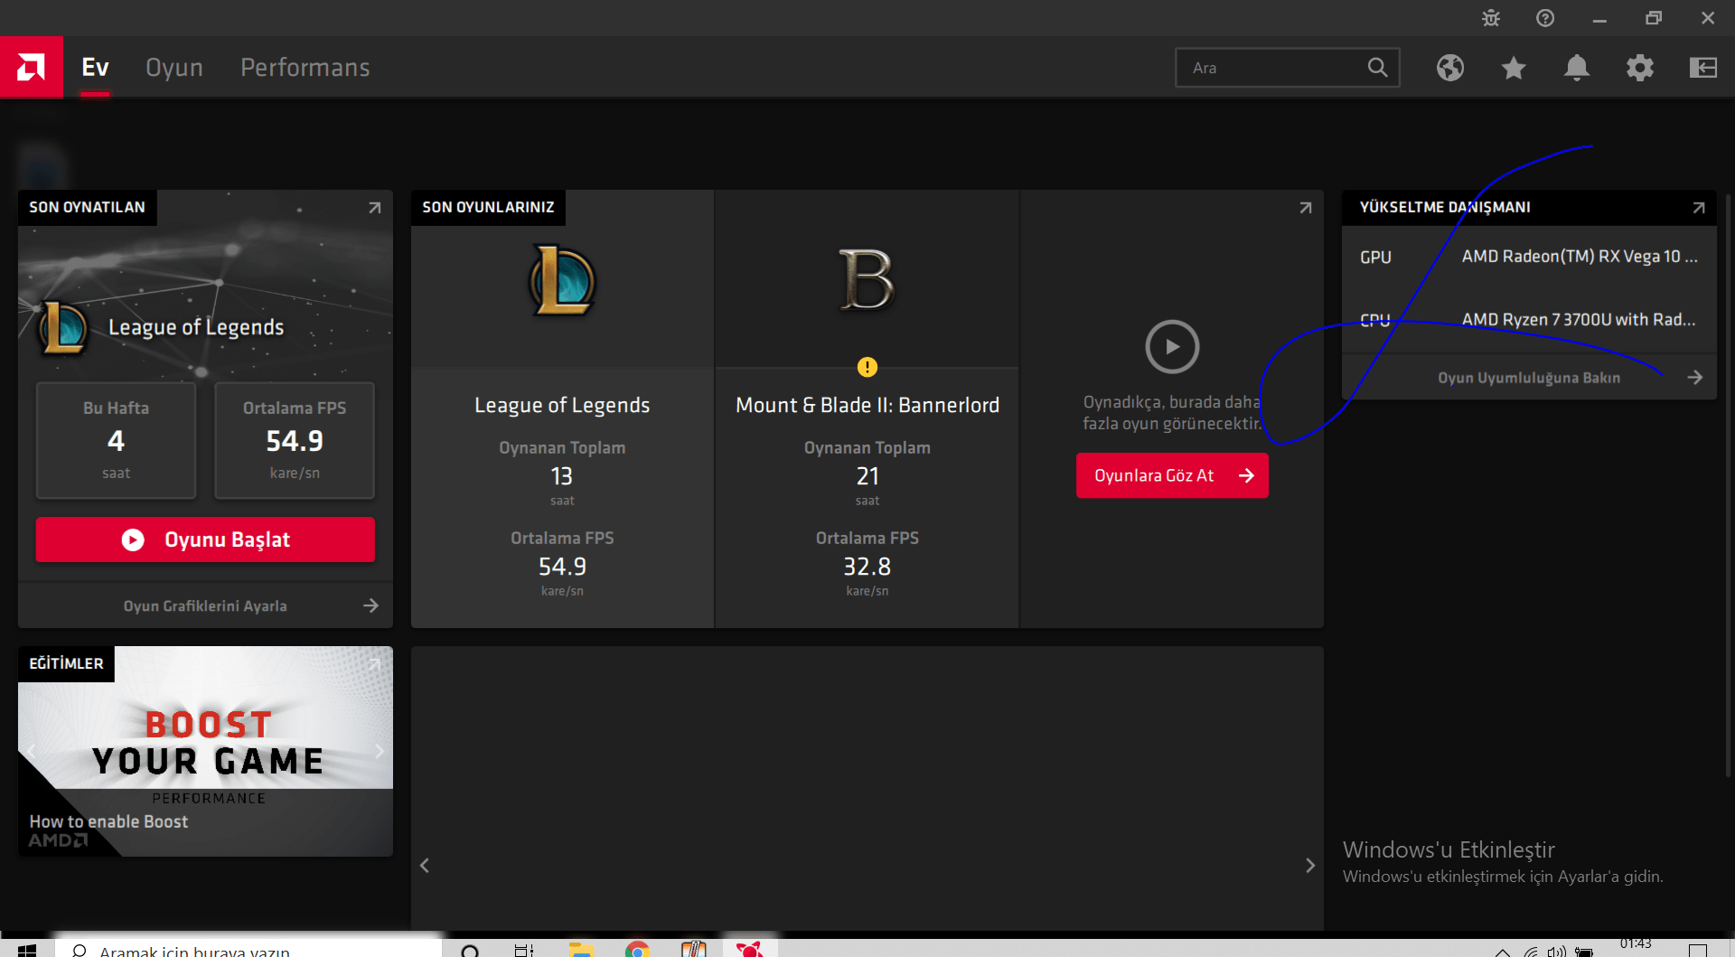Click the Mount & Blade II: Bannerlord title
The width and height of the screenshot is (1735, 957).
click(x=867, y=406)
